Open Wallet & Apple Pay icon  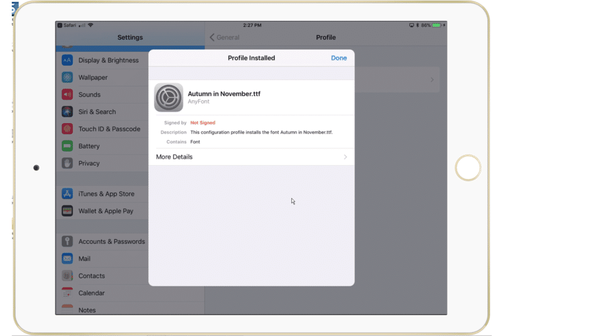(67, 211)
